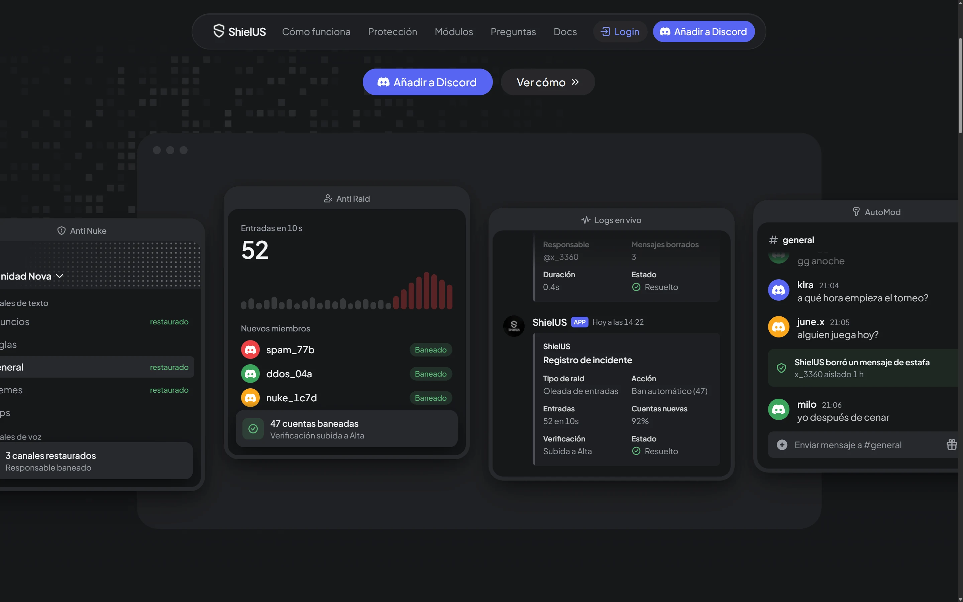Click the page vertical scrollbar
The width and height of the screenshot is (963, 602).
(x=960, y=86)
